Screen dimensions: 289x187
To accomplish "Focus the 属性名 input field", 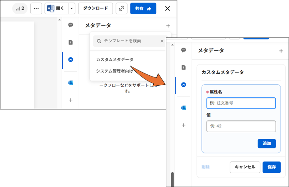I will pos(241,103).
